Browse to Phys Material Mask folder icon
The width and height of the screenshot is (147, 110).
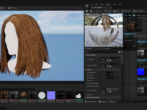111,66
